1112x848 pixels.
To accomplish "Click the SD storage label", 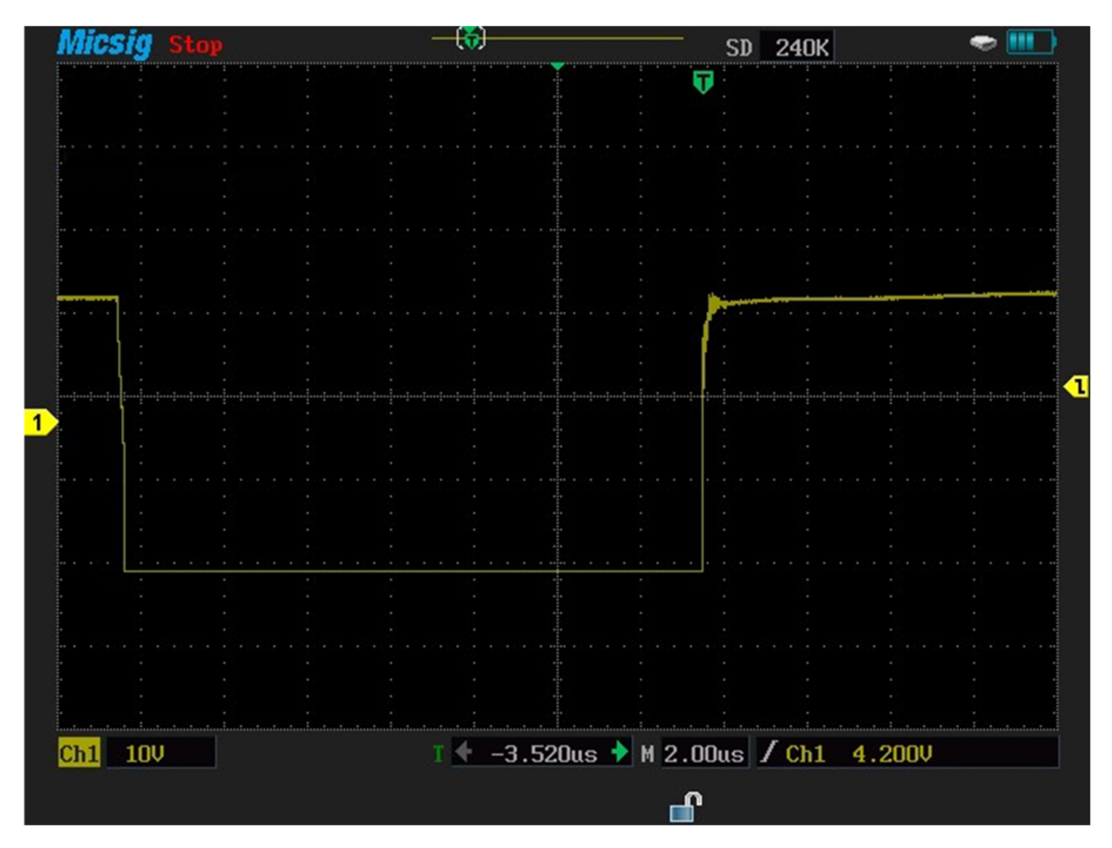I will coord(739,48).
